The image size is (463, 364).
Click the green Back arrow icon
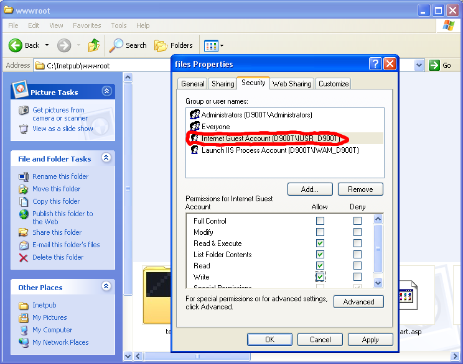(x=15, y=45)
